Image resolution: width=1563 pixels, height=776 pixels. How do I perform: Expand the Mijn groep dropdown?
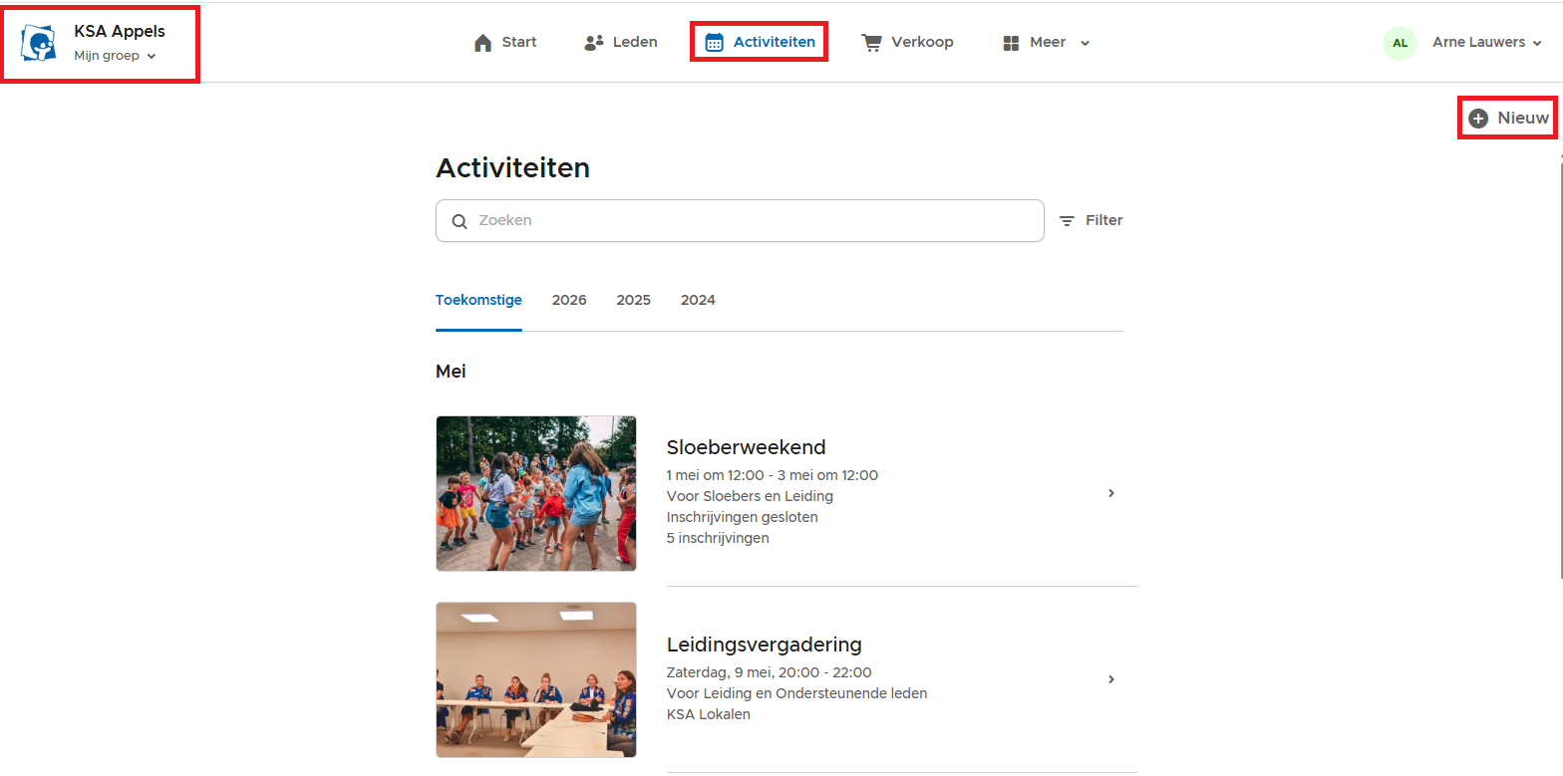(115, 57)
